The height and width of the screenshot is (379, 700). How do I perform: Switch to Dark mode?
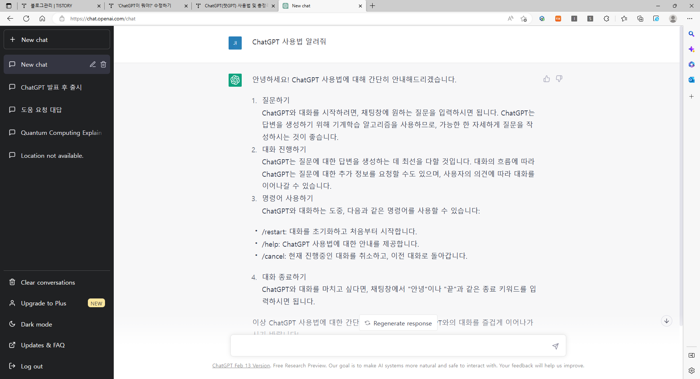(36, 324)
